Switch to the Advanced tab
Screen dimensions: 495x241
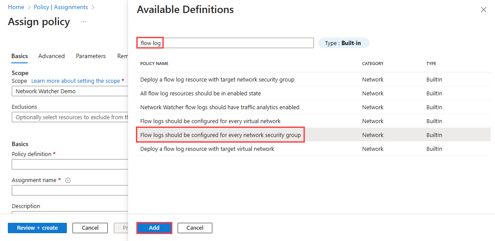click(51, 56)
